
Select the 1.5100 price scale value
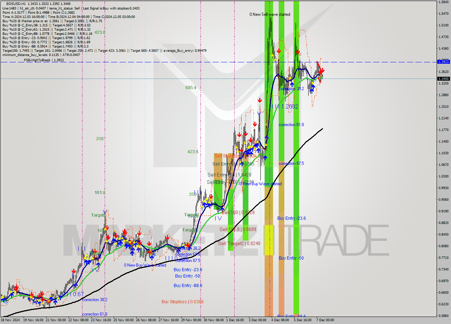click(443, 25)
